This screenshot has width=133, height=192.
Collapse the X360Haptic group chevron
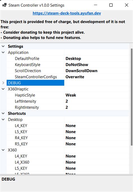(x=3, y=89)
